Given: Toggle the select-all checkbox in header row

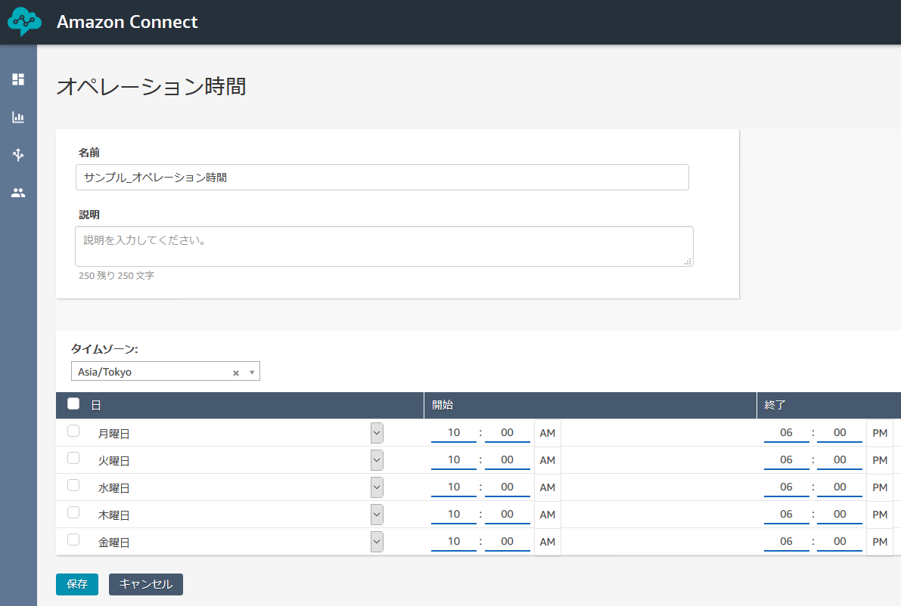Looking at the screenshot, I should (73, 403).
